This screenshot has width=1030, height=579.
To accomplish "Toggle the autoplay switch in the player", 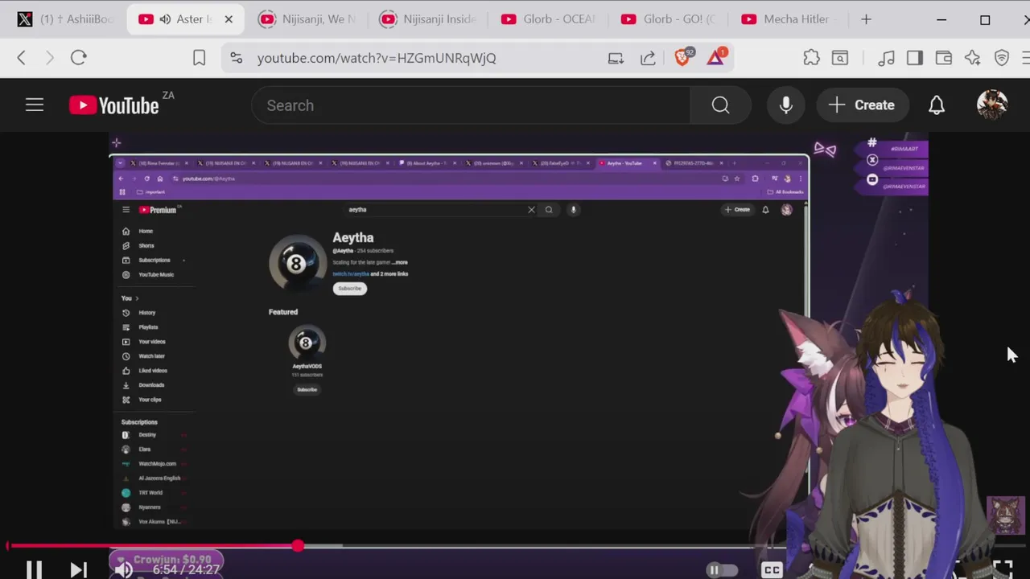I will (x=721, y=570).
